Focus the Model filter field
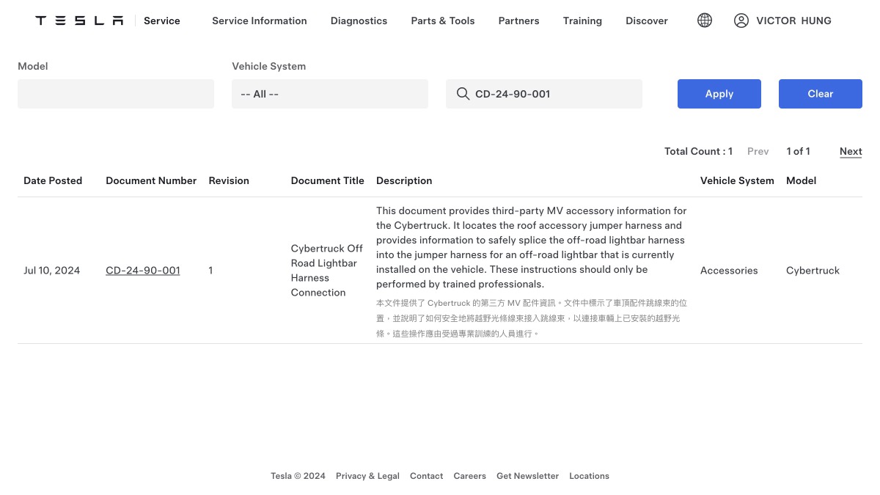Screen dimensions: 880x495 (x=116, y=94)
